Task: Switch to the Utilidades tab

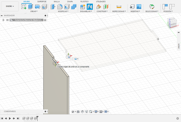Action: 101,2
